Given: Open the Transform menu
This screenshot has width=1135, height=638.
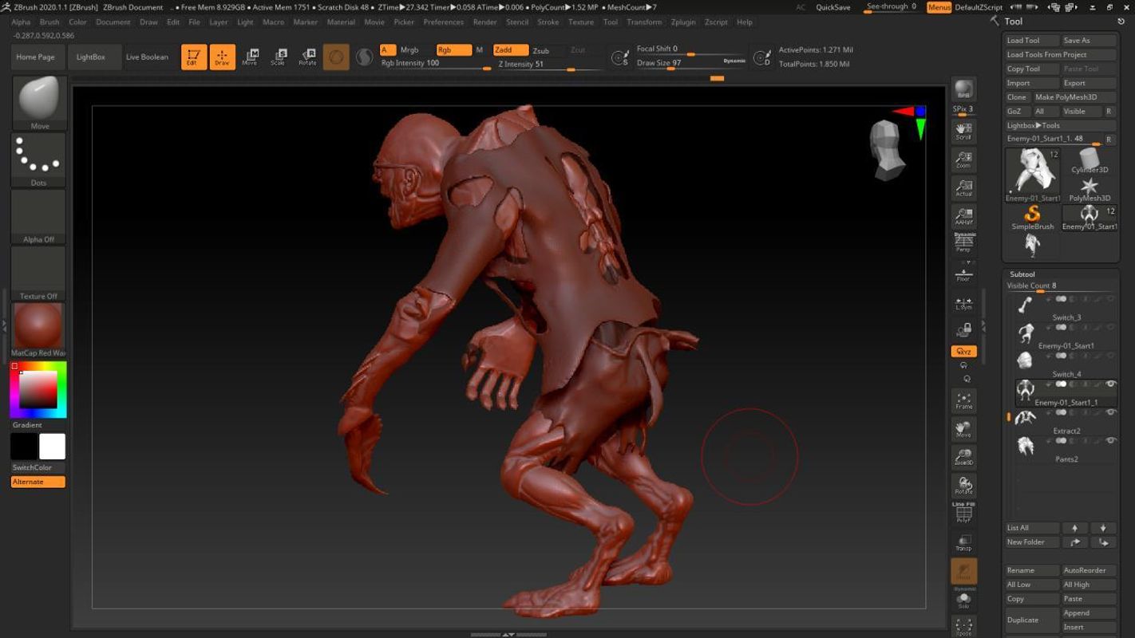Looking at the screenshot, I should pyautogui.click(x=644, y=22).
